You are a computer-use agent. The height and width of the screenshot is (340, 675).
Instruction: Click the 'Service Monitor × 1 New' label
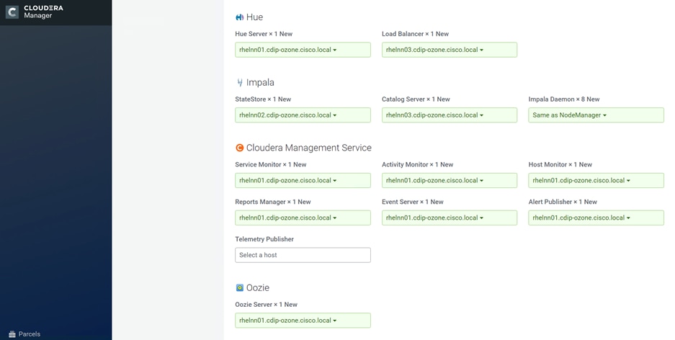point(271,164)
